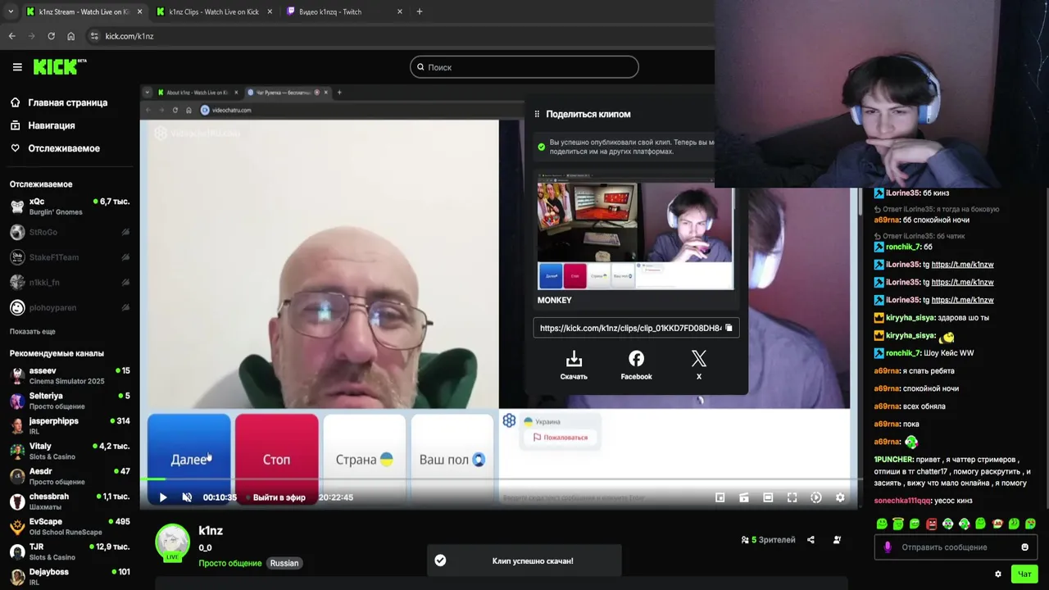Download the clip via Скачать
This screenshot has height=590, width=1049.
coord(574,365)
